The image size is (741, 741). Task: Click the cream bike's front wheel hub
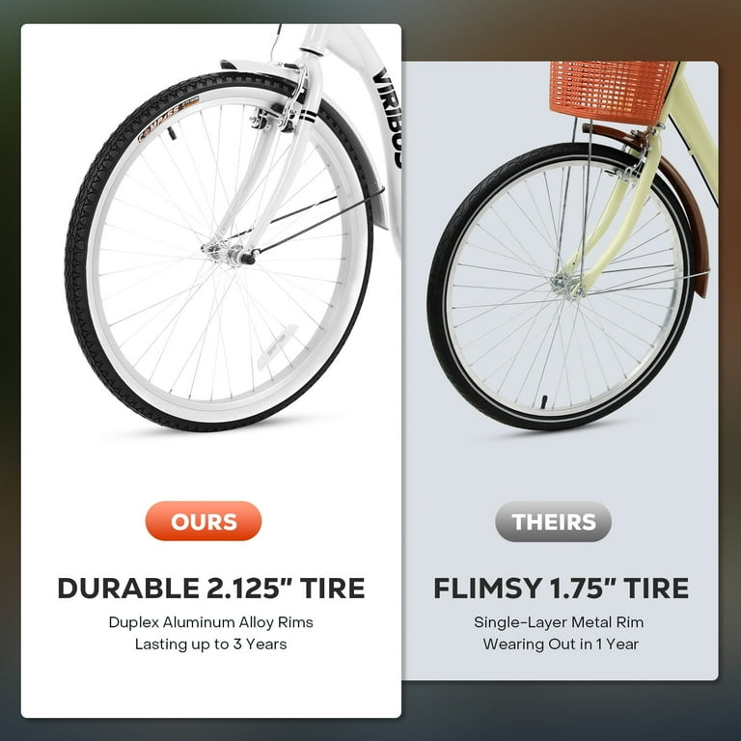[567, 285]
